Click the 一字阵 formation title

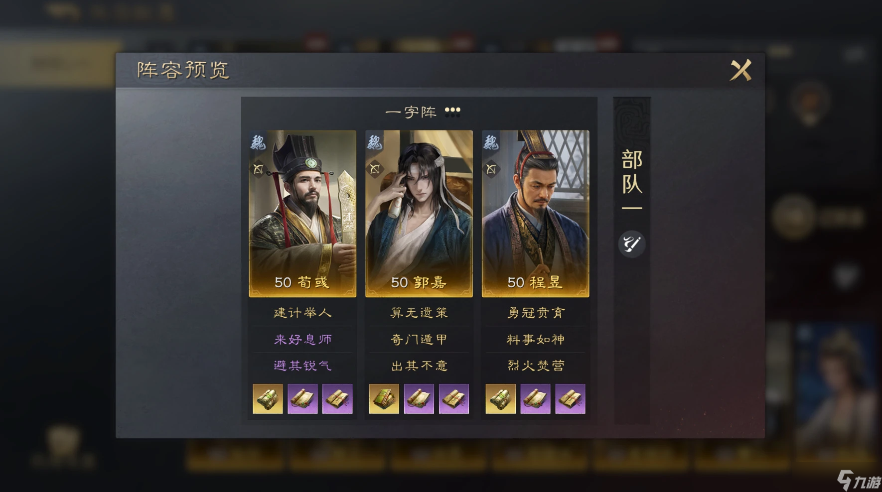[411, 112]
